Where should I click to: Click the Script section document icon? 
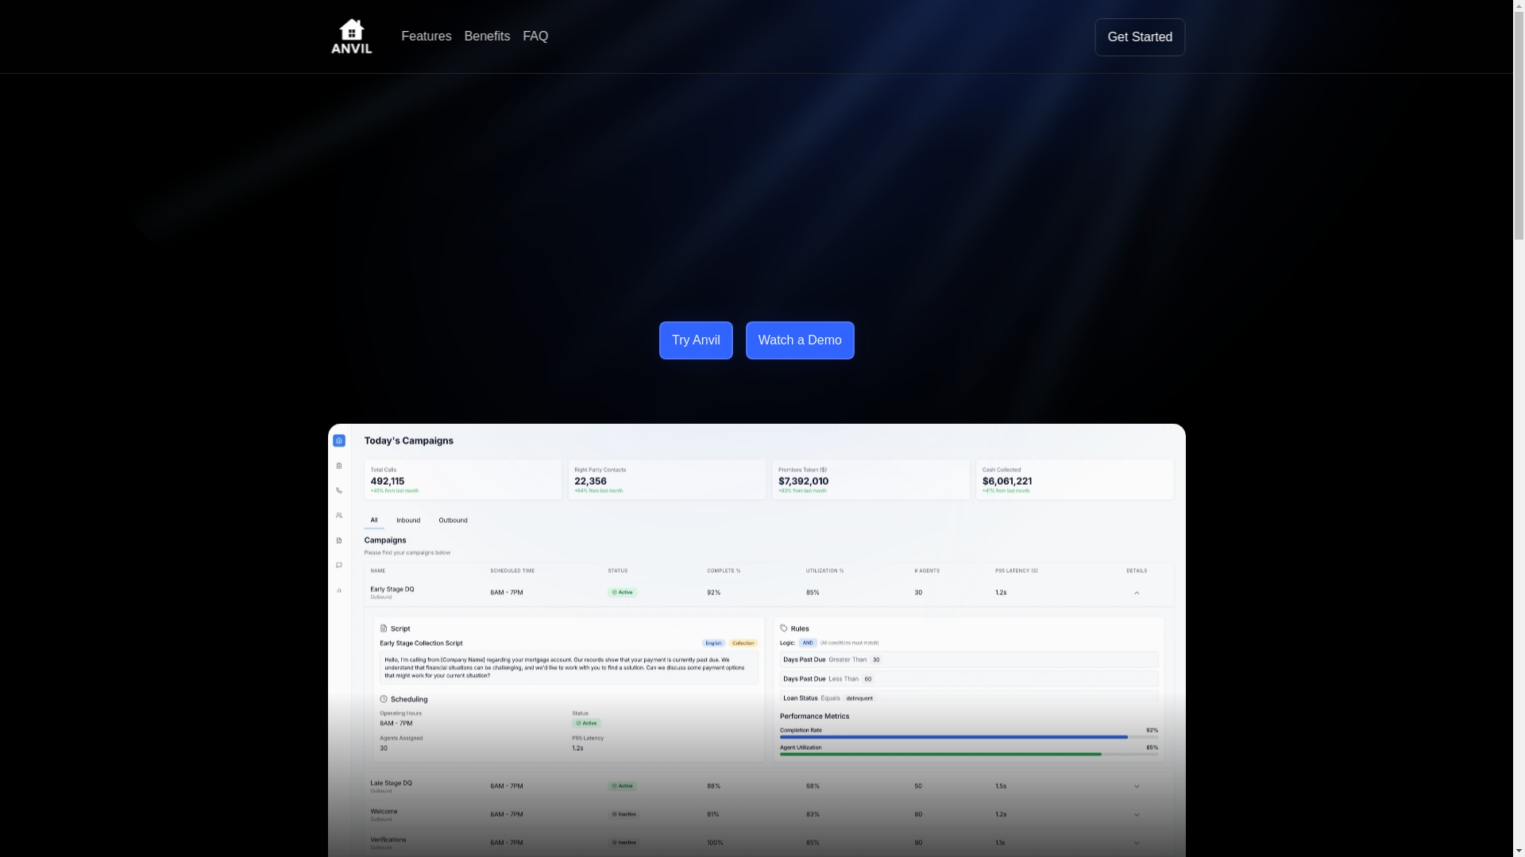pyautogui.click(x=384, y=628)
